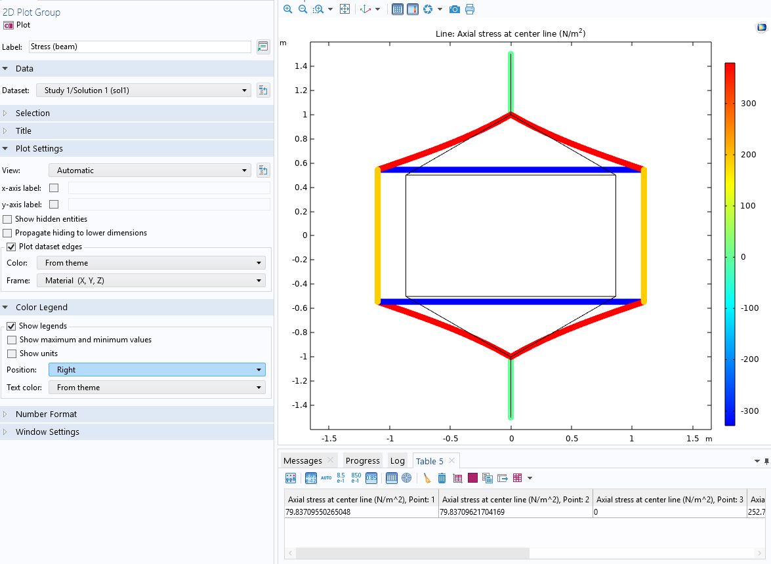Click the broom clear table icon

427,478
